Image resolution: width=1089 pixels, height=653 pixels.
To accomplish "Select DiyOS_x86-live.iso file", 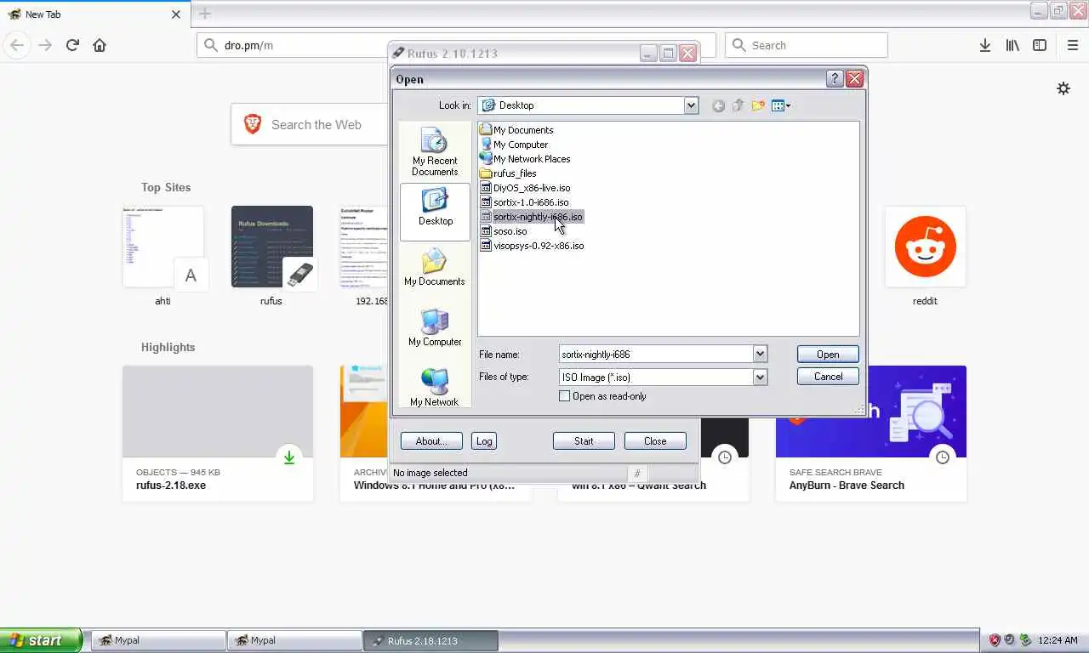I will [525, 188].
